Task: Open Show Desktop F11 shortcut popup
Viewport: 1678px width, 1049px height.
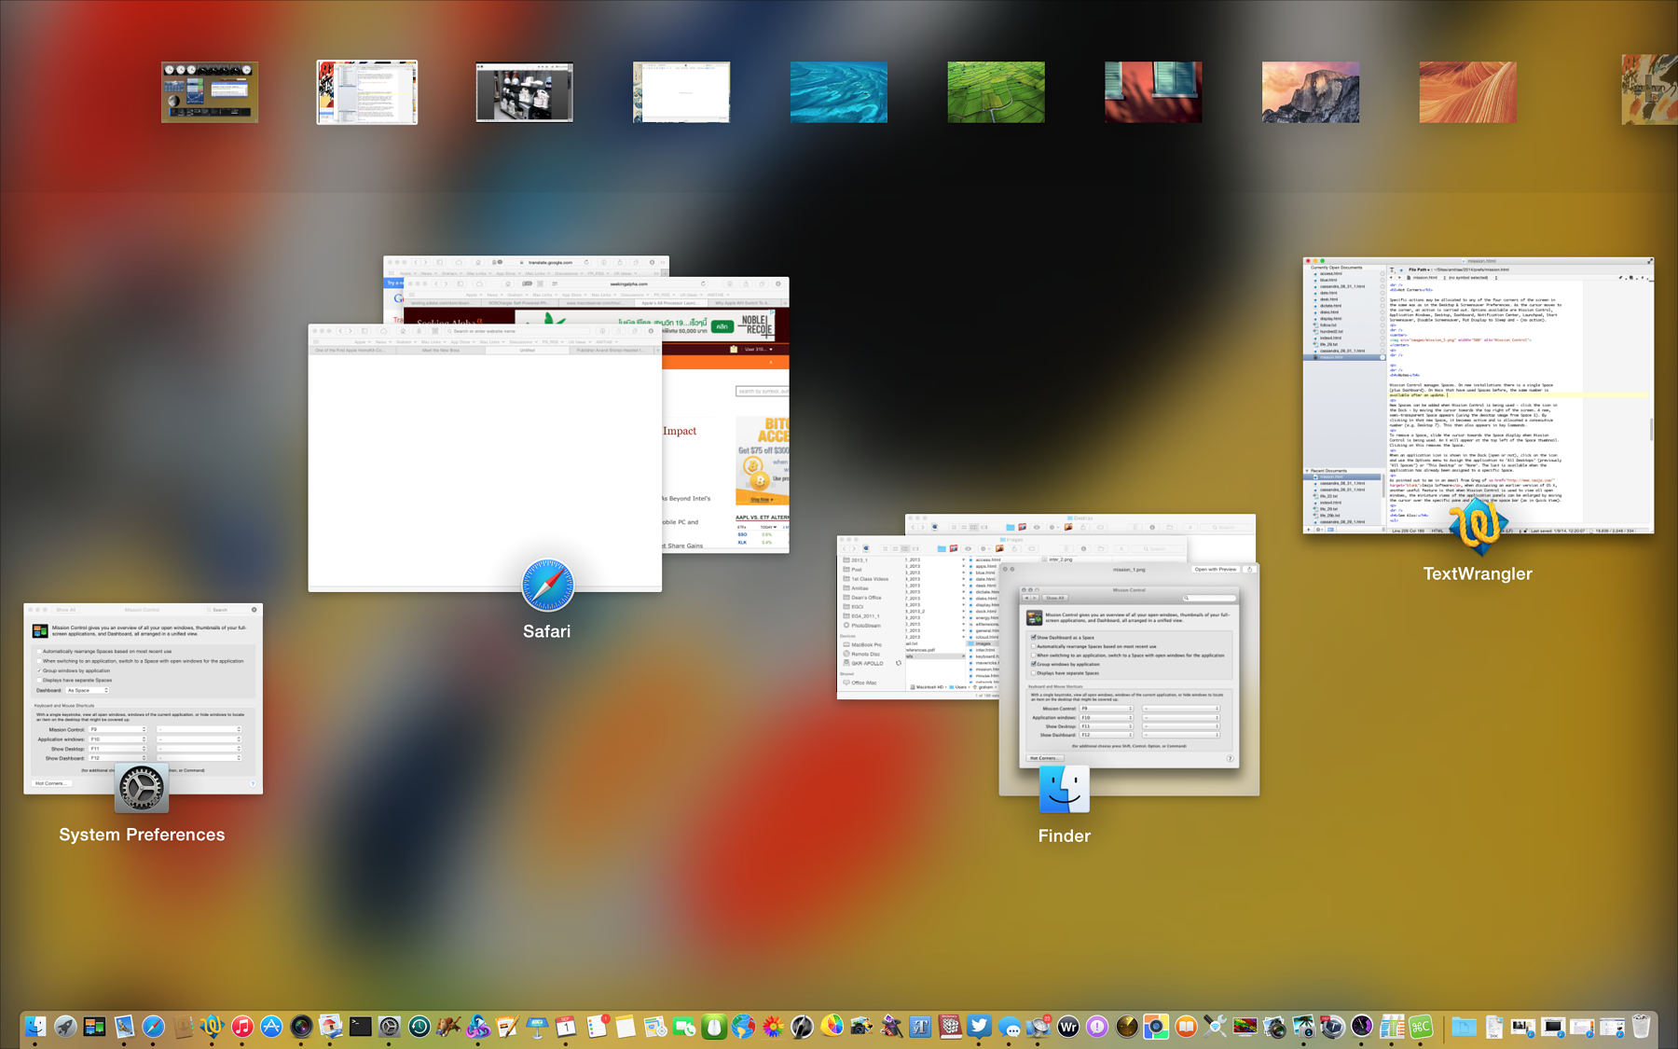Action: [x=117, y=749]
